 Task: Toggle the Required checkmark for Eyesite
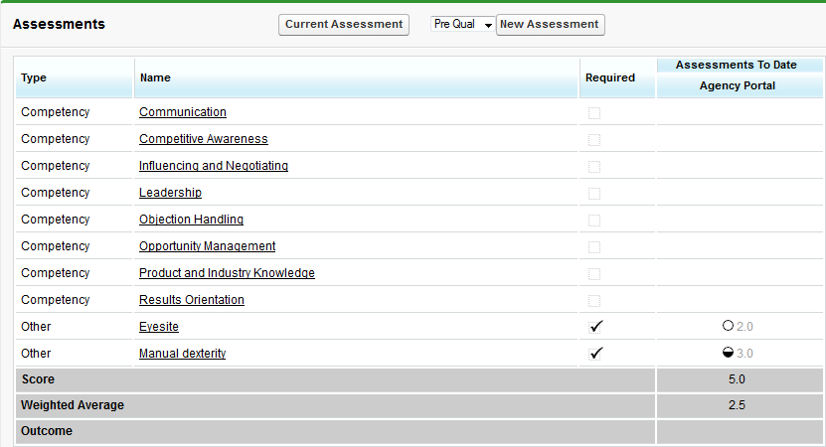tap(595, 326)
